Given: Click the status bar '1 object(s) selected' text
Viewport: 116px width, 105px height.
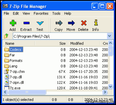Looking at the screenshot, I should click(x=18, y=100).
